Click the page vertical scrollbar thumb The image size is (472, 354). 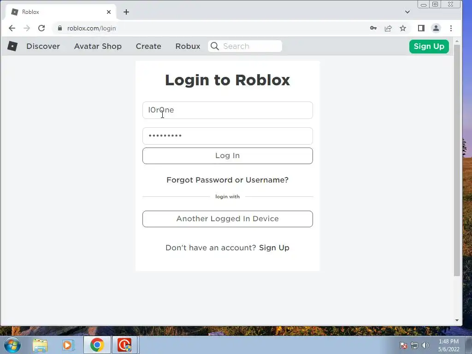coord(457,160)
